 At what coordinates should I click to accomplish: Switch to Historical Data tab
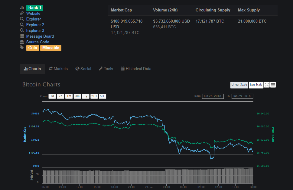pos(136,69)
